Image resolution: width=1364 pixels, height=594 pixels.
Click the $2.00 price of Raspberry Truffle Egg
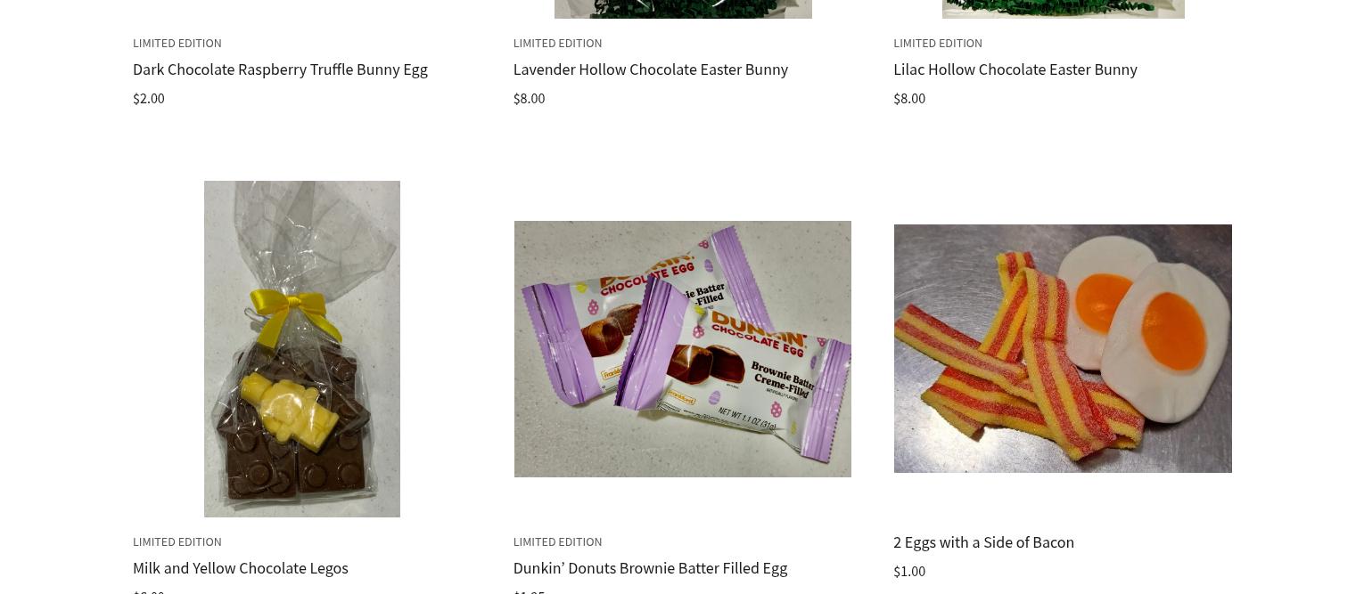click(x=149, y=99)
